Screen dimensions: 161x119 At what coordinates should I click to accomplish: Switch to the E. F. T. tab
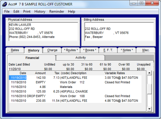tap(108, 50)
